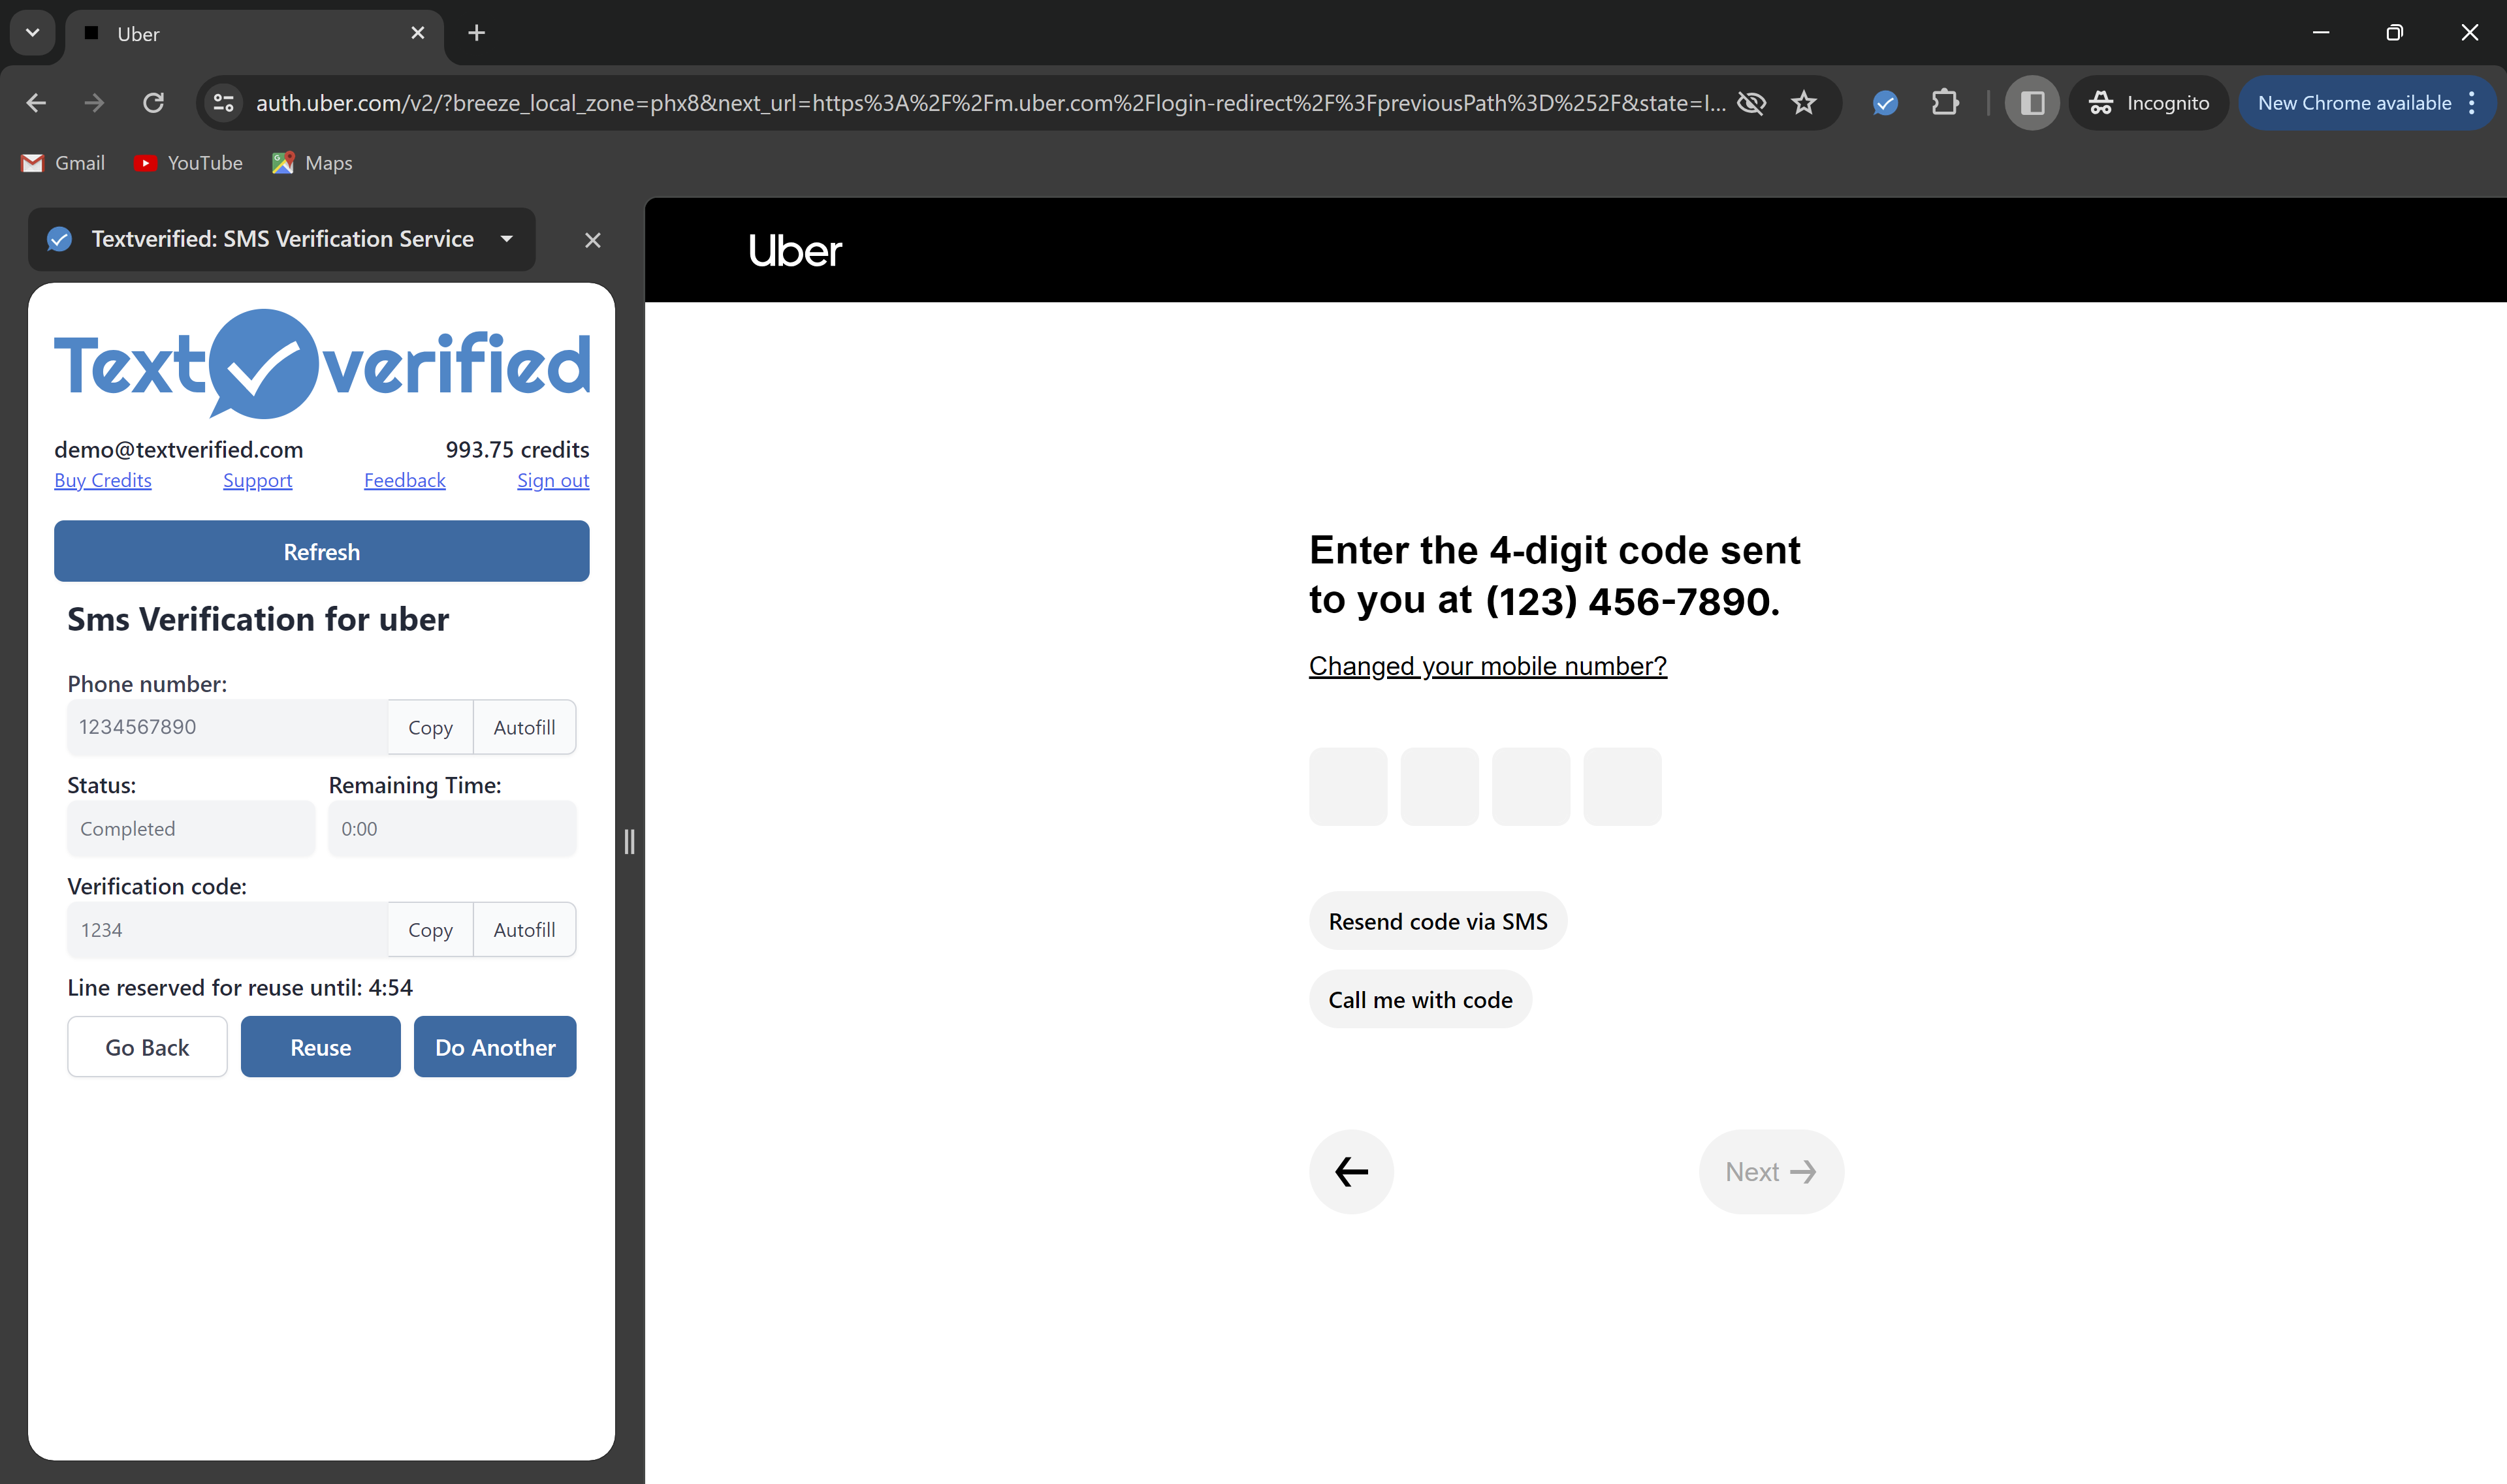Open the Extensions puzzle icon
This screenshot has height=1484, width=2507.
point(1945,103)
